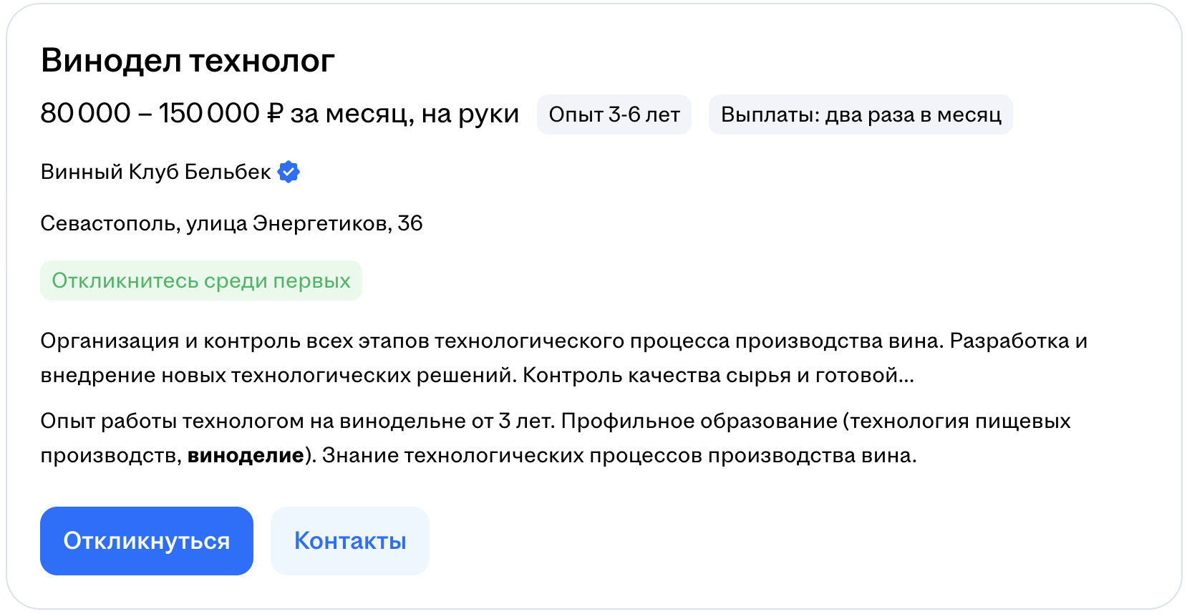Select the Опыт 3-6 лет tag
The image size is (1187, 614).
click(614, 114)
